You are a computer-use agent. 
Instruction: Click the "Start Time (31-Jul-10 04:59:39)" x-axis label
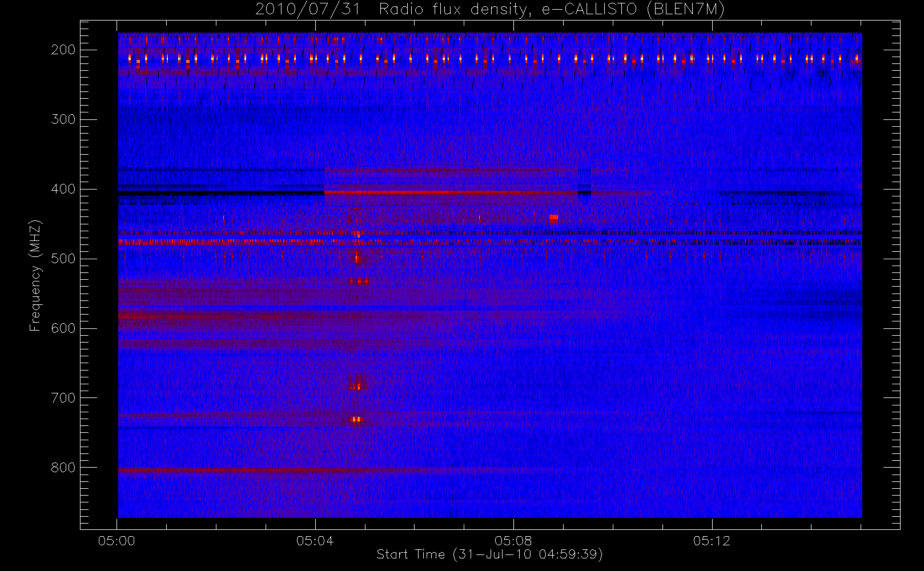(490, 554)
